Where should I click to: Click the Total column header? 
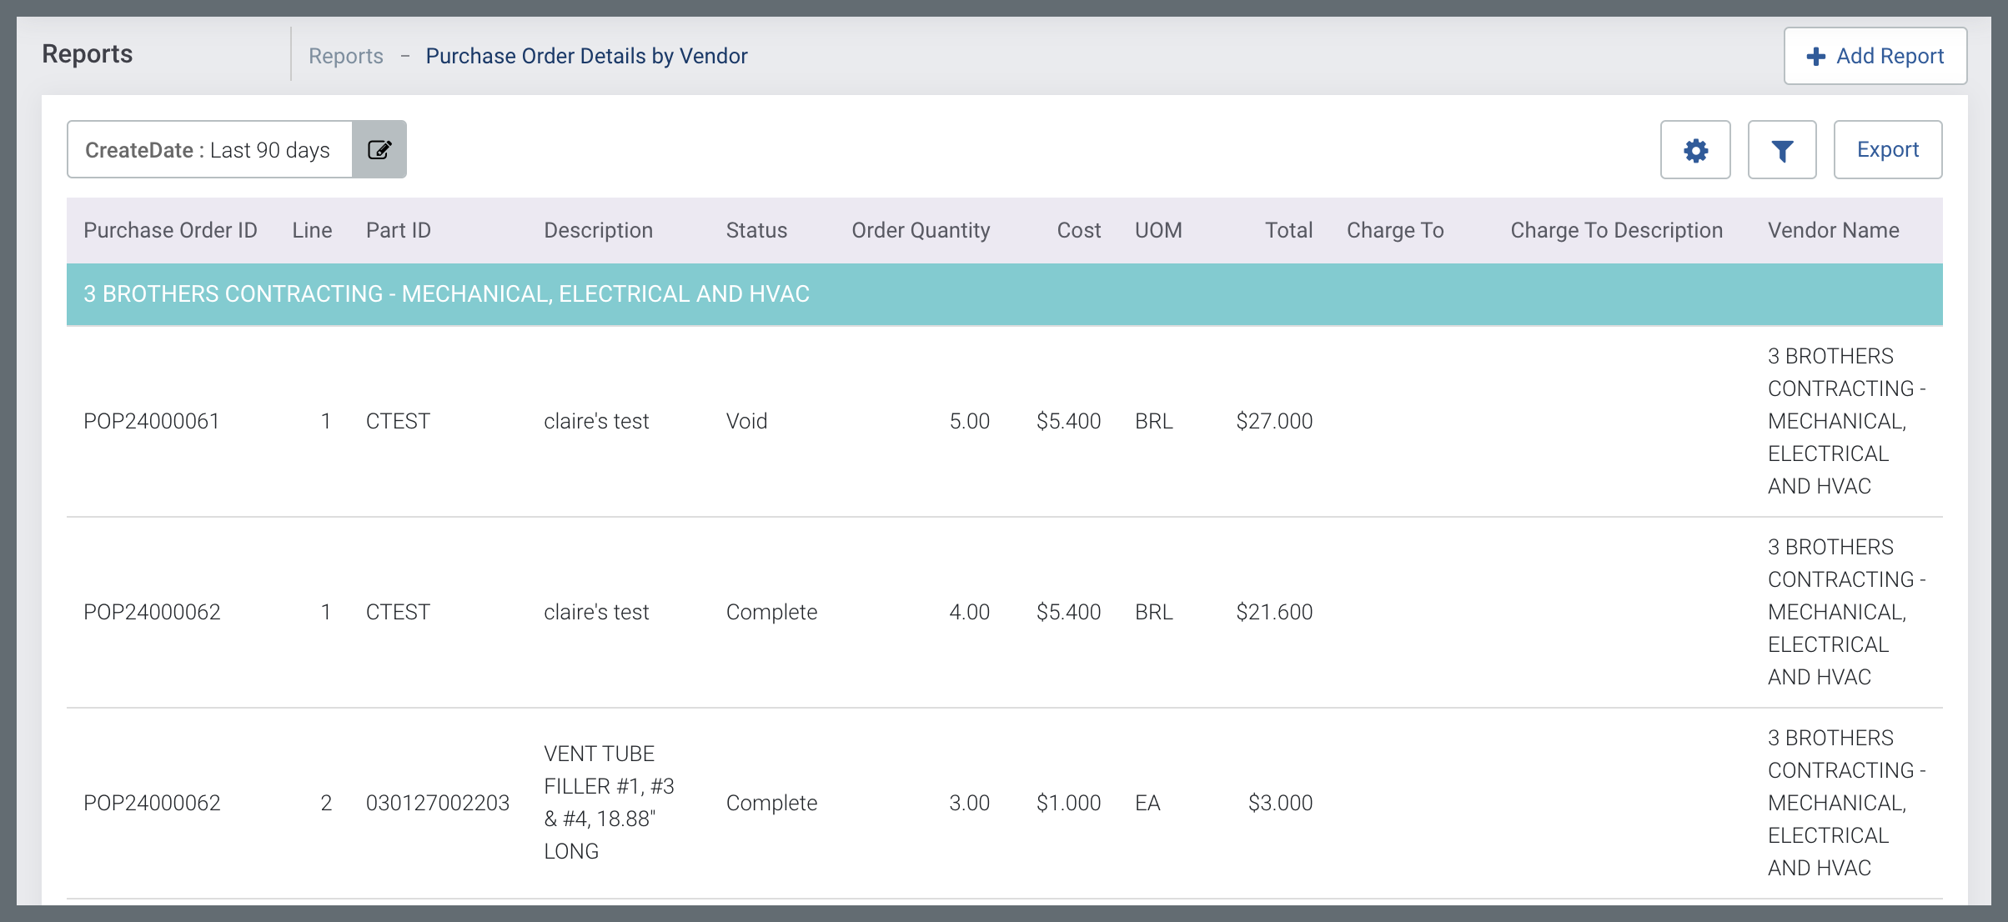tap(1288, 231)
